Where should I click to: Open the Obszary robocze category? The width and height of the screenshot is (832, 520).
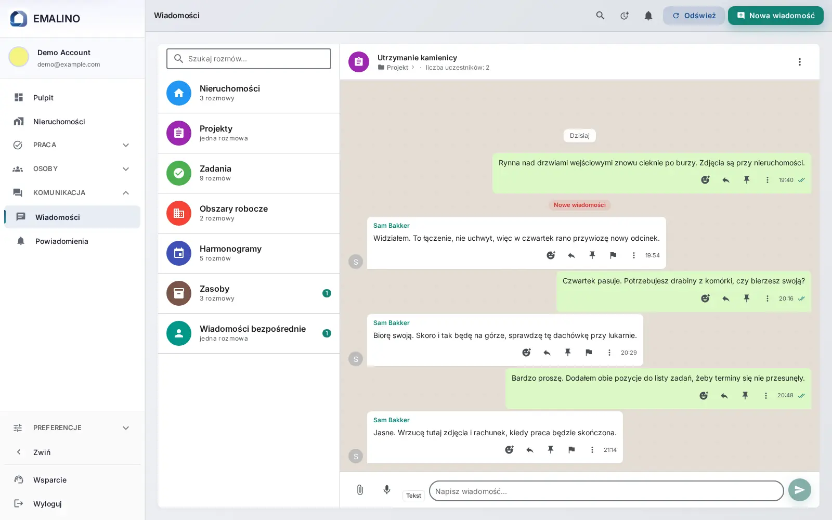coord(249,213)
